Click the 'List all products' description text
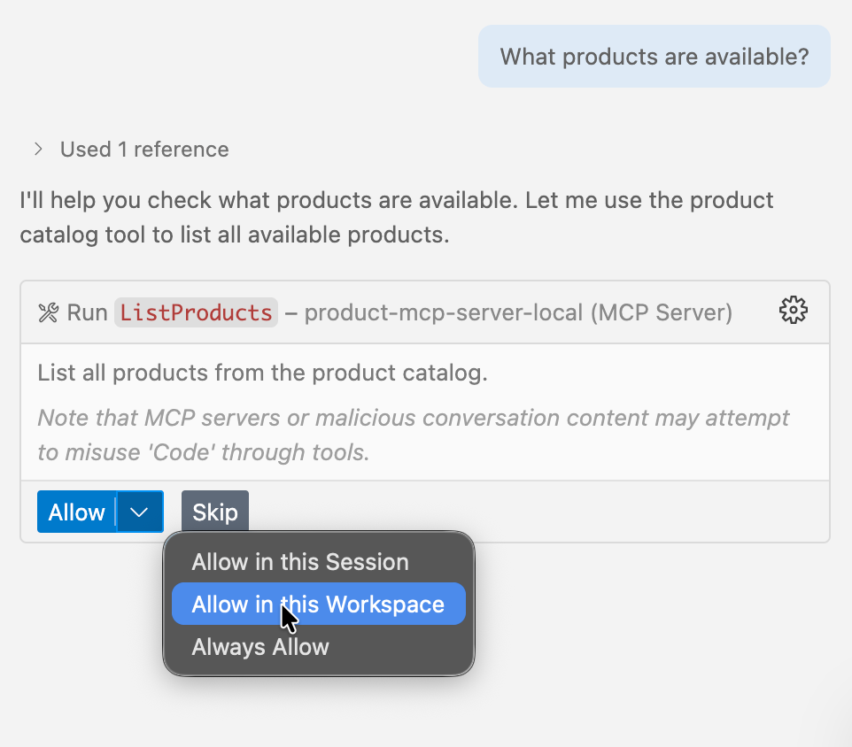 pyautogui.click(x=262, y=373)
